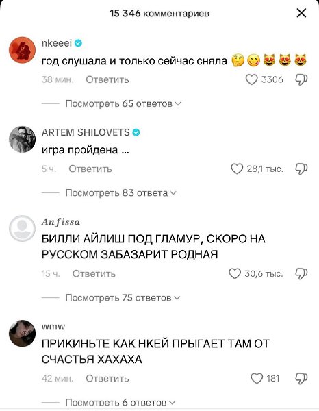Viewport: 319px width, 411px height.
Task: Open wmw's profile picture
Action: pyautogui.click(x=23, y=333)
